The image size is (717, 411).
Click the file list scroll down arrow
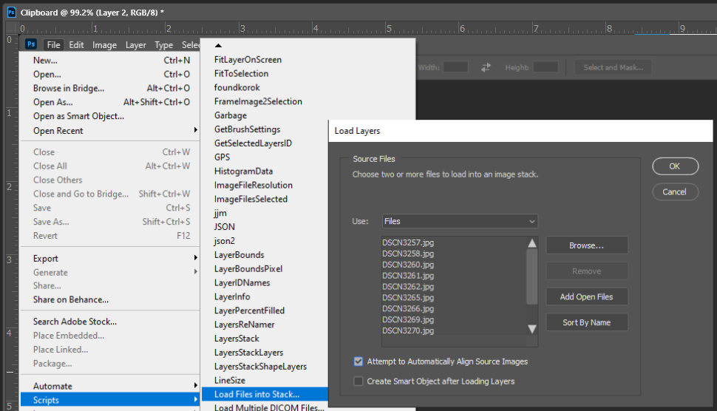point(531,329)
